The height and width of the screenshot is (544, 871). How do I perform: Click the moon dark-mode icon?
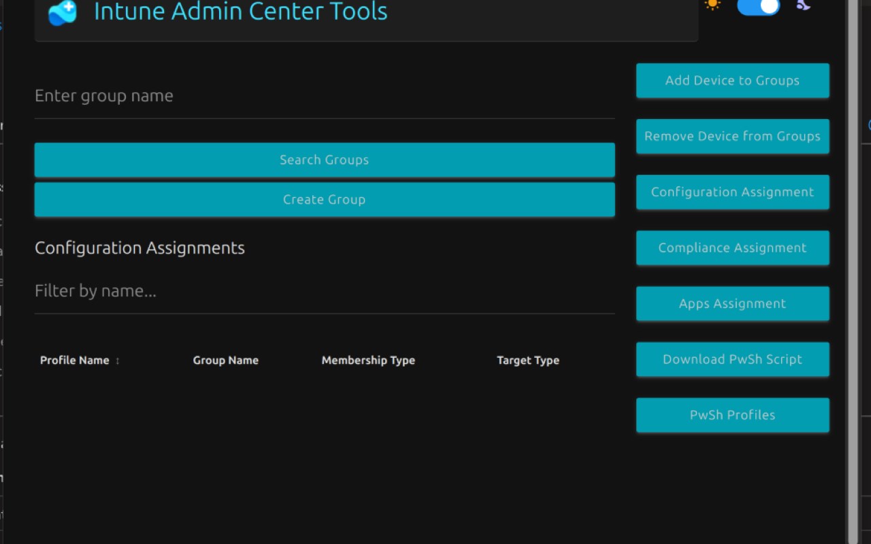pyautogui.click(x=804, y=4)
